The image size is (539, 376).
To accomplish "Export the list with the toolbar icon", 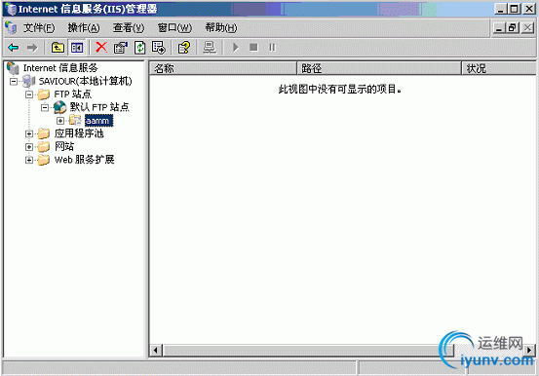I will 159,48.
